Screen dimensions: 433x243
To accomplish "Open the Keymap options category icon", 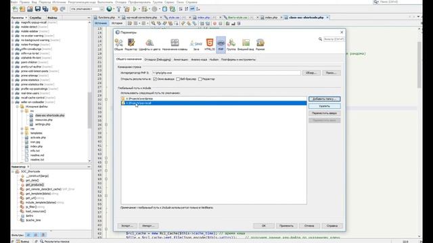I will (x=175, y=45).
